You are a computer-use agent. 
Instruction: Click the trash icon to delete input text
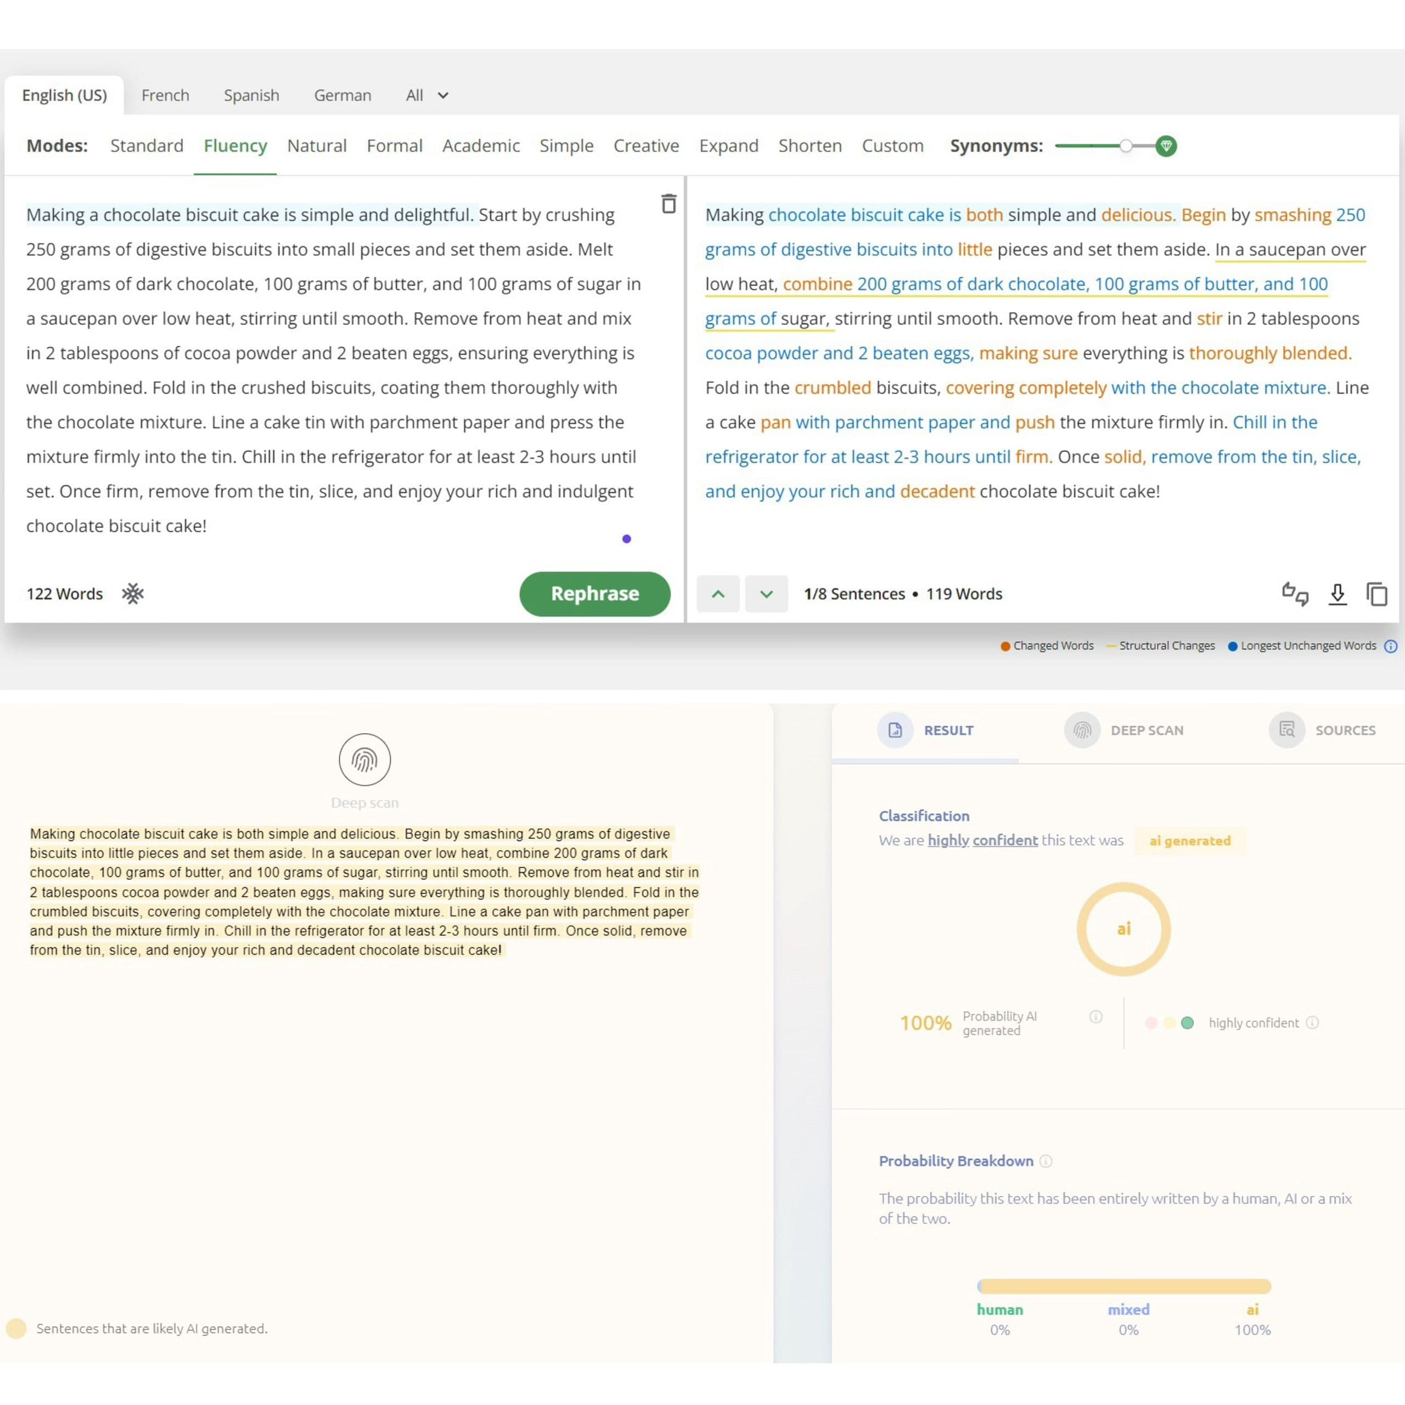tap(668, 204)
